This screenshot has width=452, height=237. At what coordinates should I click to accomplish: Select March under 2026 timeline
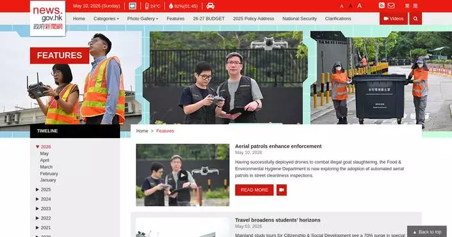click(46, 166)
